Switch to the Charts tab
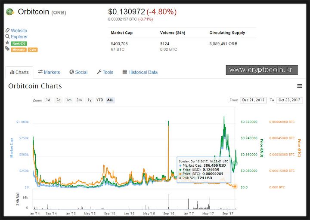 coord(19,73)
